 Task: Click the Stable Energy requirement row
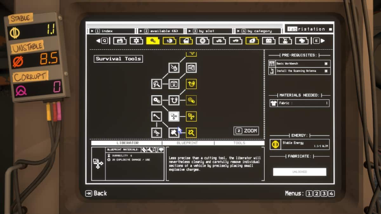300,145
